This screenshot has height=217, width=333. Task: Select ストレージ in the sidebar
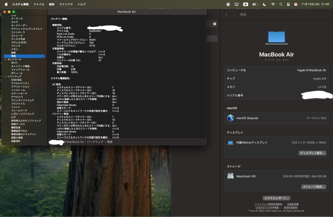coord(17,36)
